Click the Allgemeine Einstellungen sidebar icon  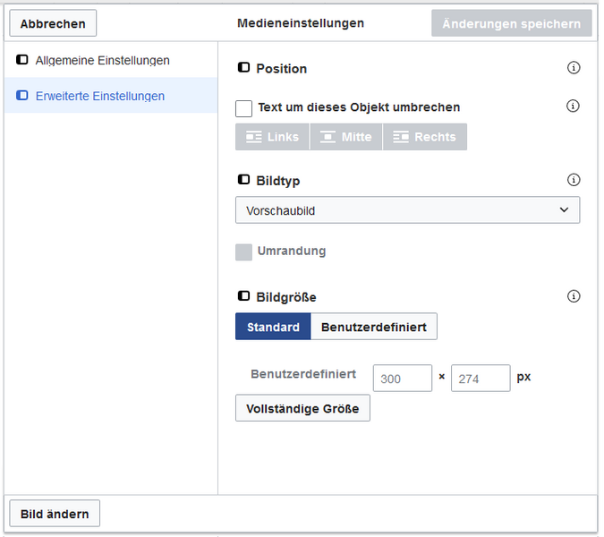coord(22,60)
